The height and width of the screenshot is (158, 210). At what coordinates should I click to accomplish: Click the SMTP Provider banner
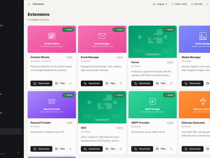pyautogui.click(x=152, y=105)
